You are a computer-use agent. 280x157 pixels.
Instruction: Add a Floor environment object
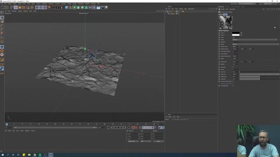click(x=98, y=7)
